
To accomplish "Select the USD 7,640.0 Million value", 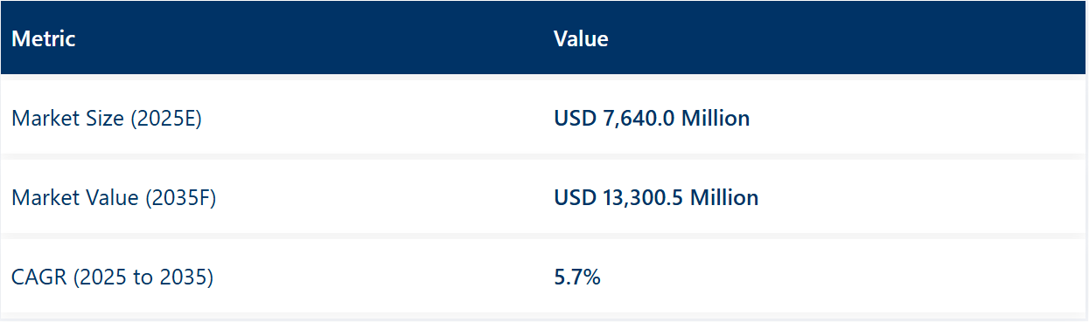I will point(652,118).
